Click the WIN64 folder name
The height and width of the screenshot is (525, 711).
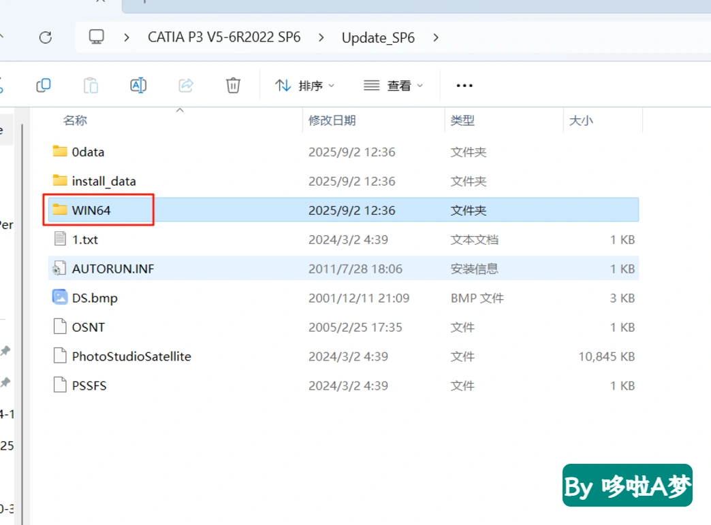click(x=91, y=210)
